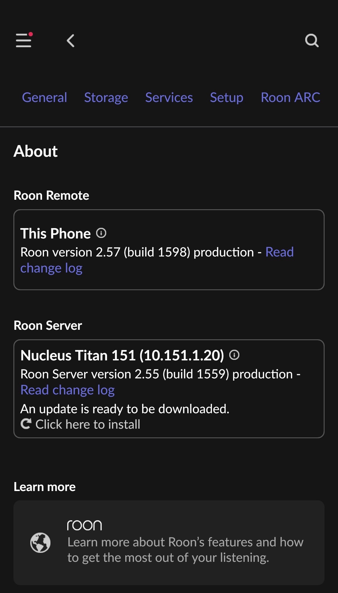Click here to install the server update
Image resolution: width=338 pixels, height=593 pixels.
[87, 424]
